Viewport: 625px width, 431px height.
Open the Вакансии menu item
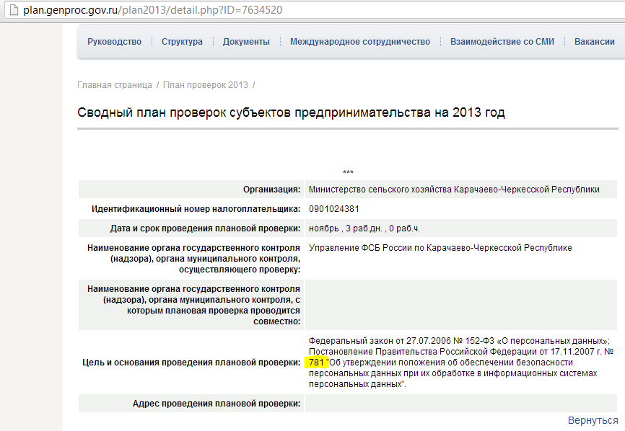pos(594,41)
